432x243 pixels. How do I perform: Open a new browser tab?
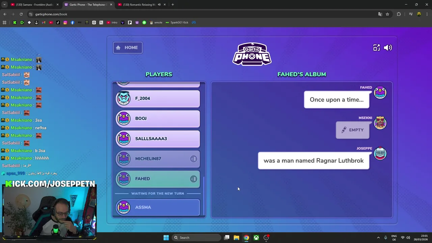click(172, 5)
